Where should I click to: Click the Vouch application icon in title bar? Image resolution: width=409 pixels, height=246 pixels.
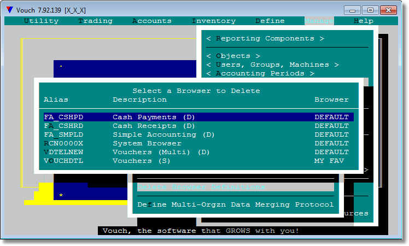point(10,10)
